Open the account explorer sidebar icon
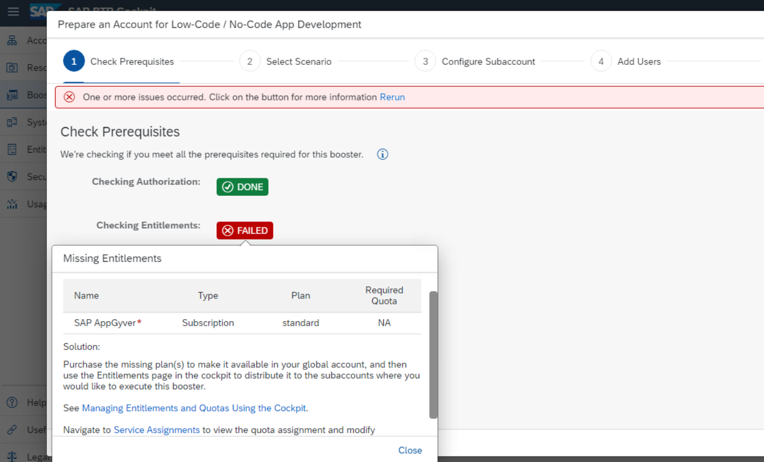Image resolution: width=764 pixels, height=462 pixels. coord(12,40)
